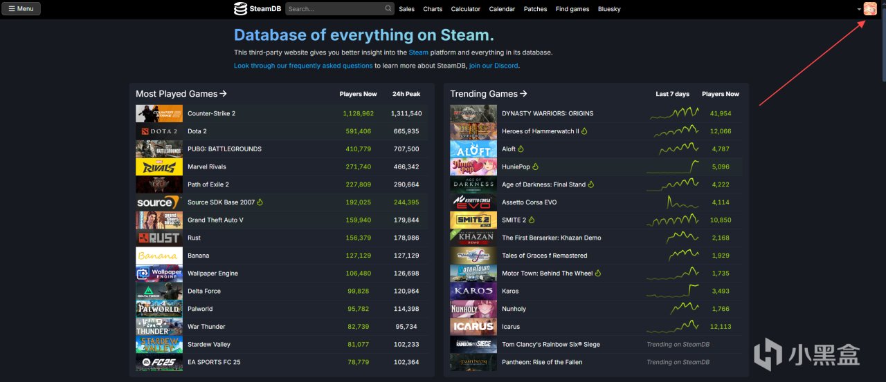Click the Tales of Graces f Remastered title
Image resolution: width=886 pixels, height=382 pixels.
[x=544, y=256]
